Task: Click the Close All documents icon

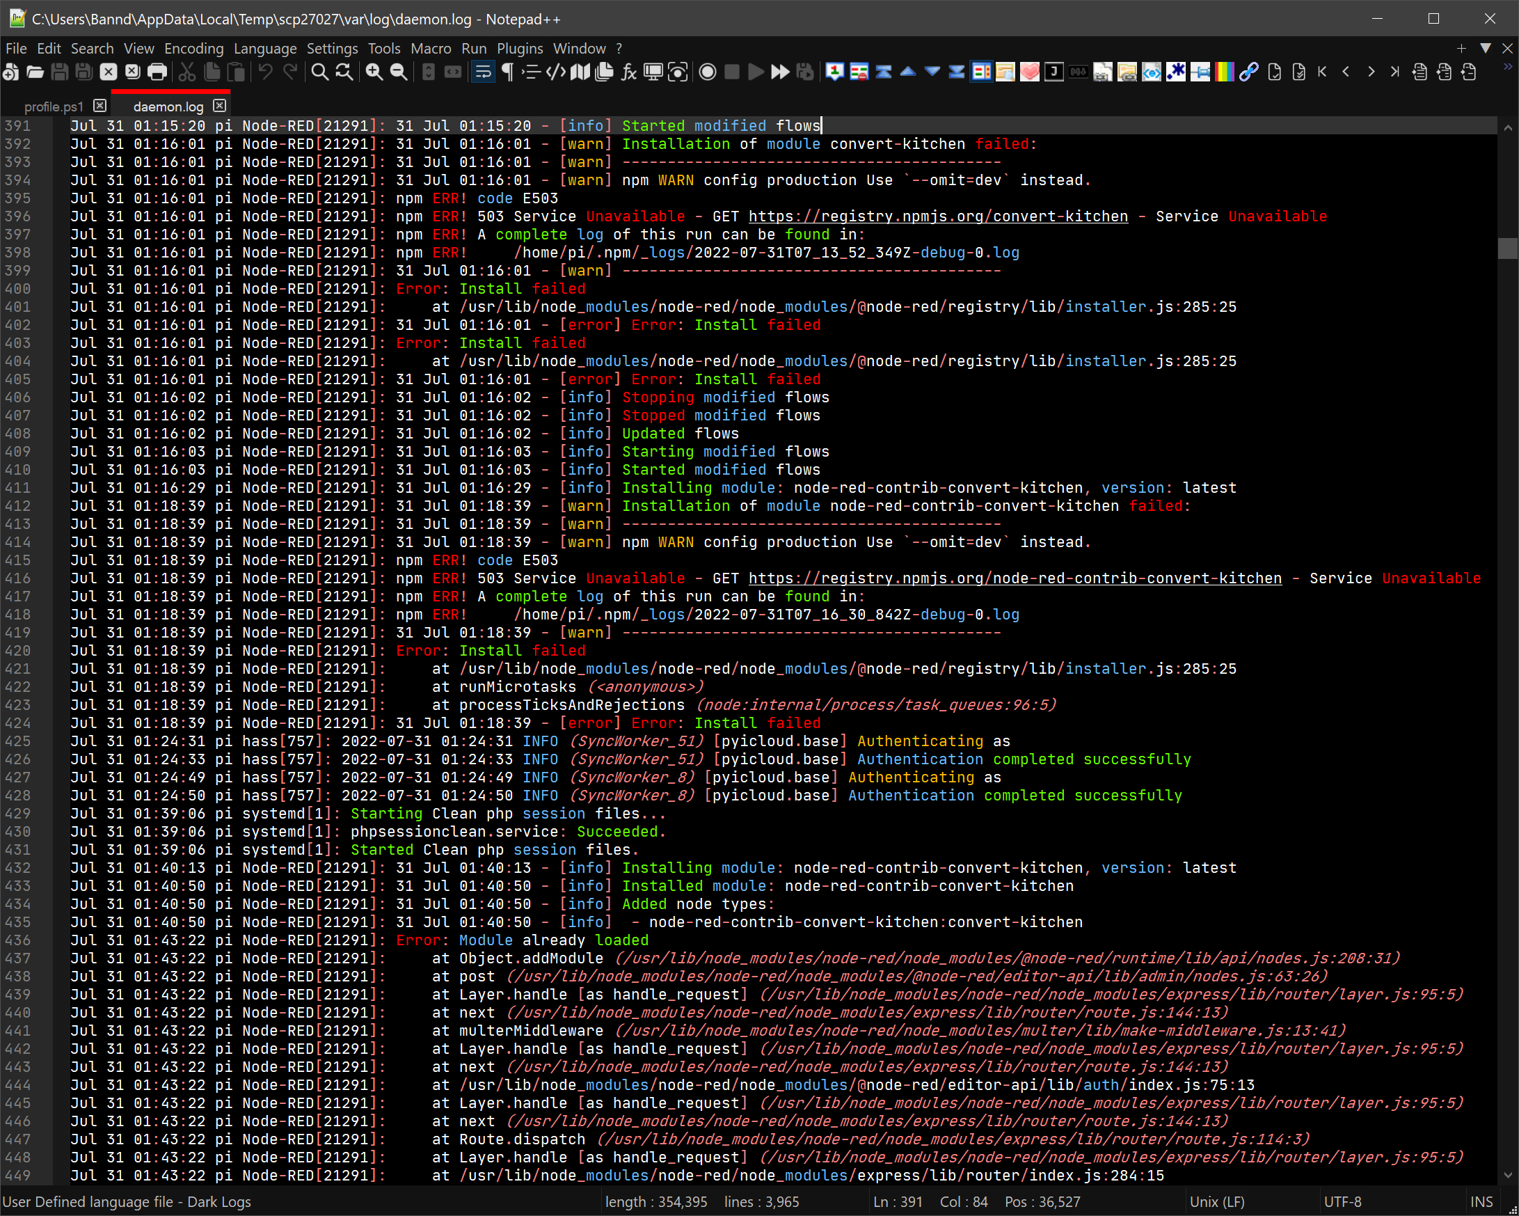Action: pyautogui.click(x=132, y=72)
